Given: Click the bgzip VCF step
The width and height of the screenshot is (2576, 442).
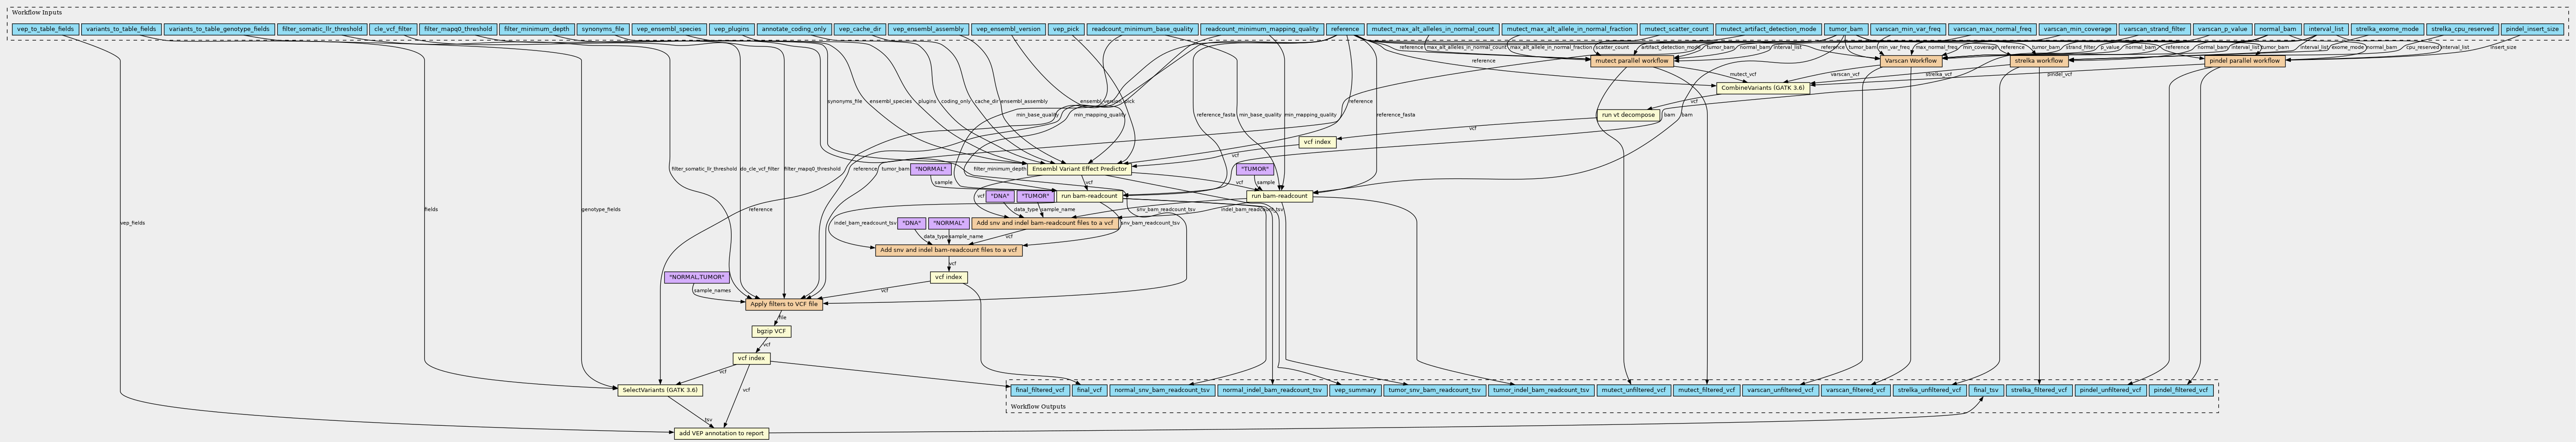Looking at the screenshot, I should click(x=771, y=331).
